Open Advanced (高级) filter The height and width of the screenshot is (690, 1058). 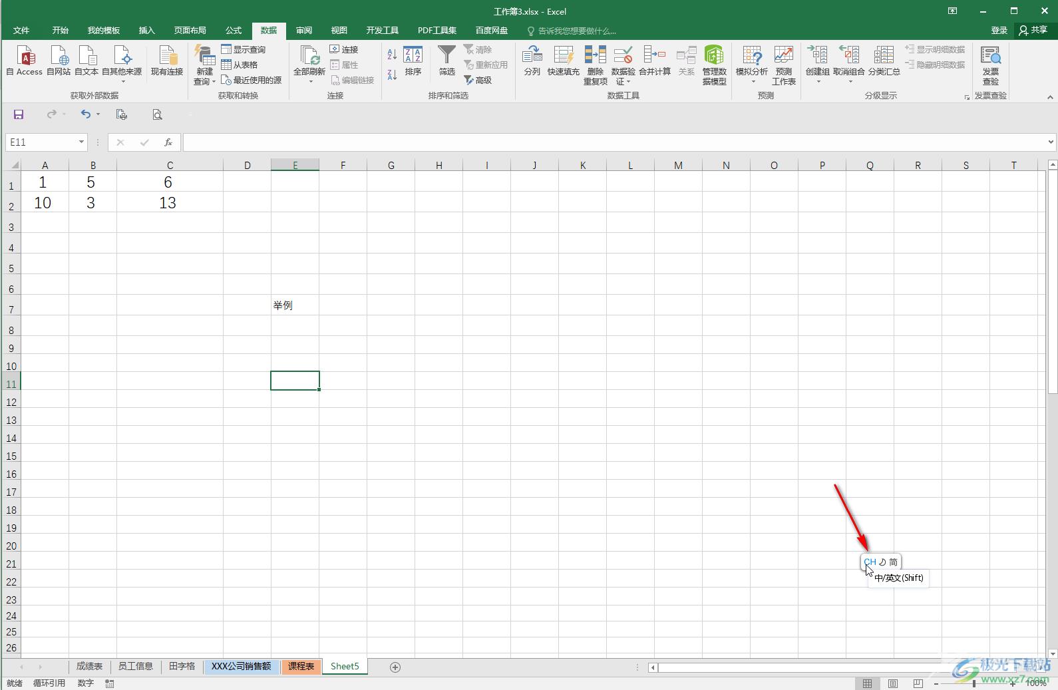478,81
